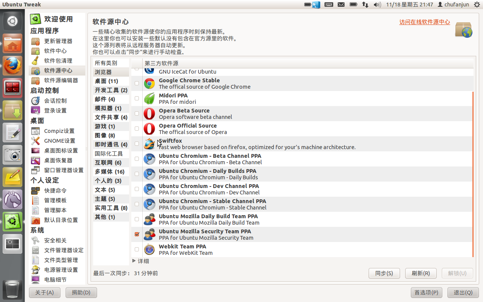The height and width of the screenshot is (302, 483).
Task: Open 默认目录位置 in the sidebar
Action: (x=57, y=220)
